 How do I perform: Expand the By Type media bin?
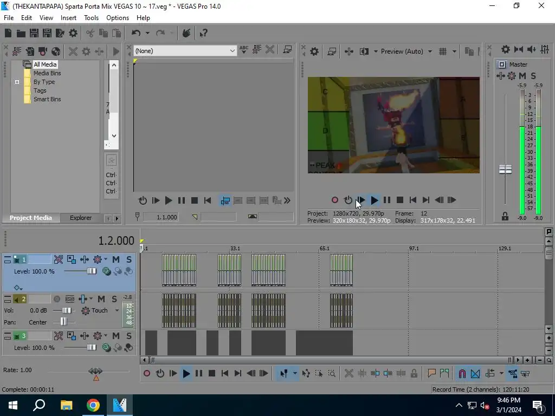coord(17,82)
